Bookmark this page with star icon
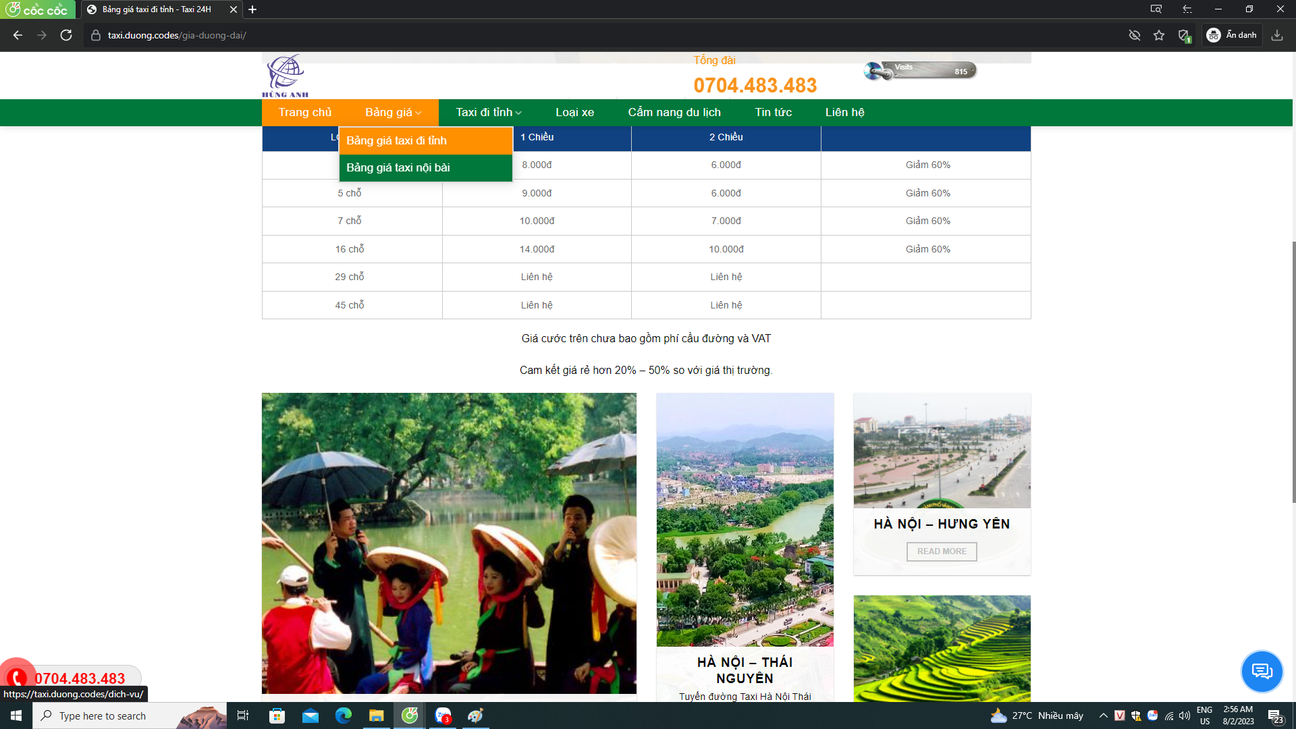 [x=1159, y=35]
